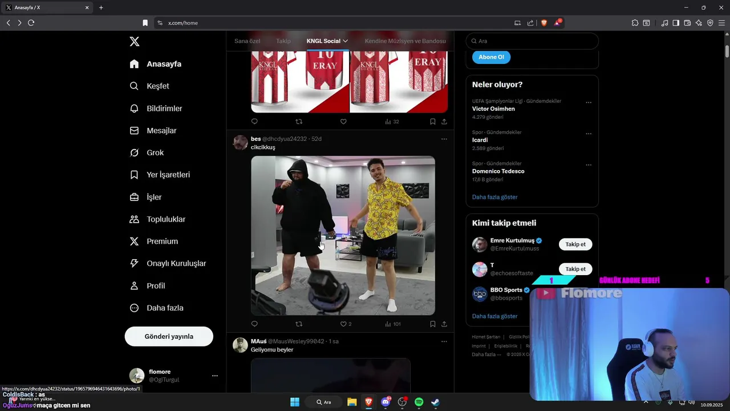
Task: Bookmark the ERAY jersey tweet
Action: pos(433,122)
